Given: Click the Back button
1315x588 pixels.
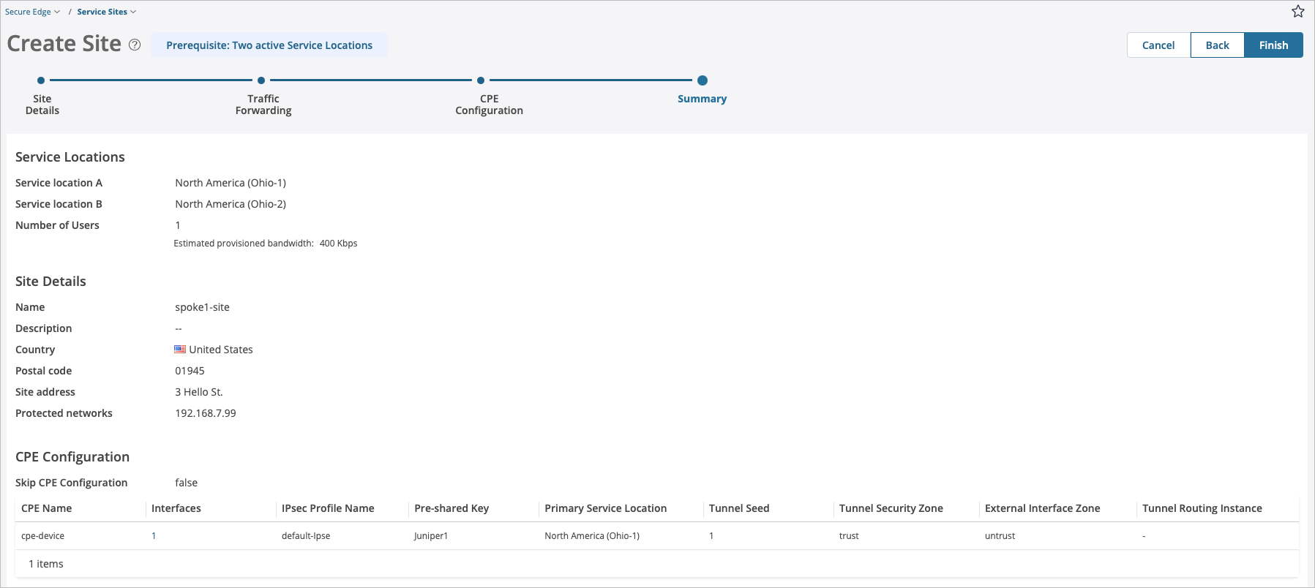Looking at the screenshot, I should [x=1217, y=45].
